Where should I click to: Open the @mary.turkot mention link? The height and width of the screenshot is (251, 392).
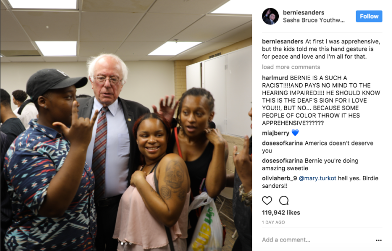318,178
